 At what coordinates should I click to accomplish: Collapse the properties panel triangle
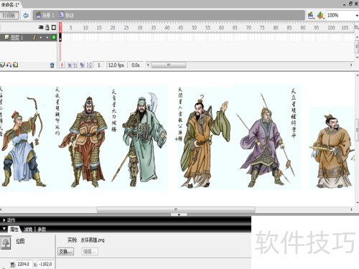(4, 229)
